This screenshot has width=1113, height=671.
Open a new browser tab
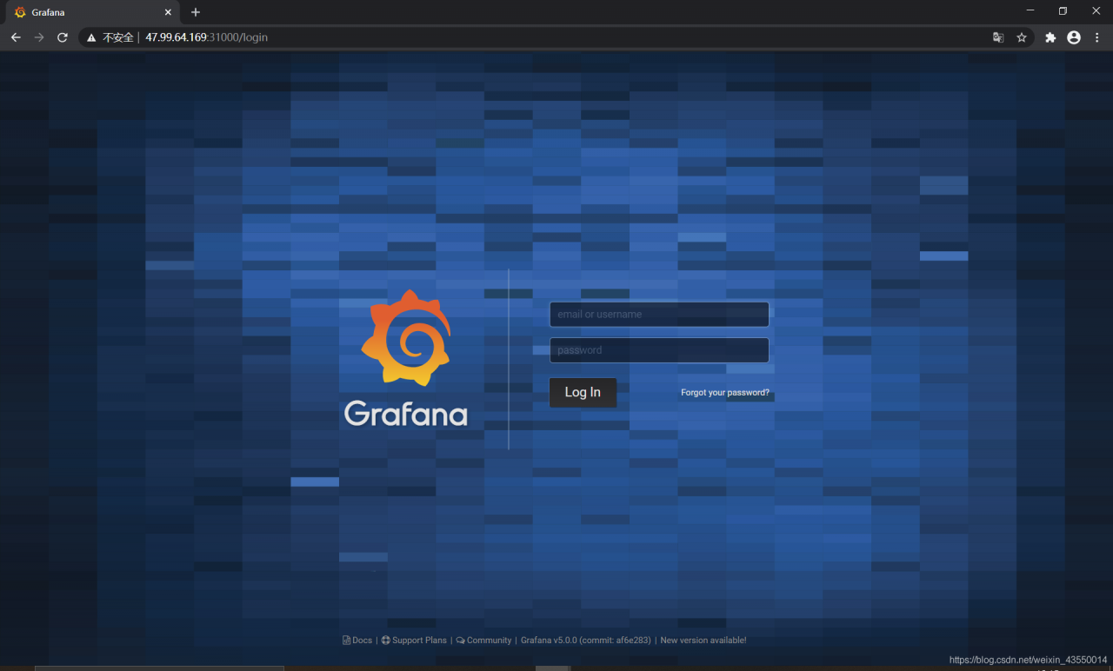pyautogui.click(x=196, y=12)
